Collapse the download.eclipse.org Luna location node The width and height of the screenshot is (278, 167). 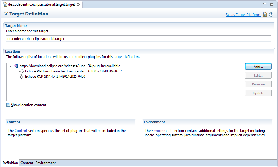coord(11,66)
